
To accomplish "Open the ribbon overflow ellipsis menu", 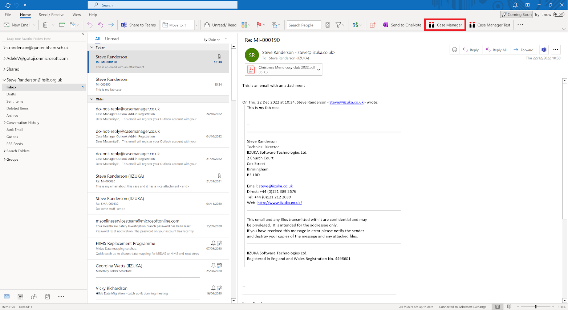I will click(x=520, y=25).
